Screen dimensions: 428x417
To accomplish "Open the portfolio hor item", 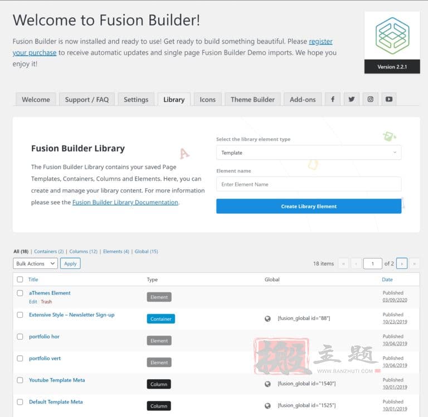I will point(44,337).
